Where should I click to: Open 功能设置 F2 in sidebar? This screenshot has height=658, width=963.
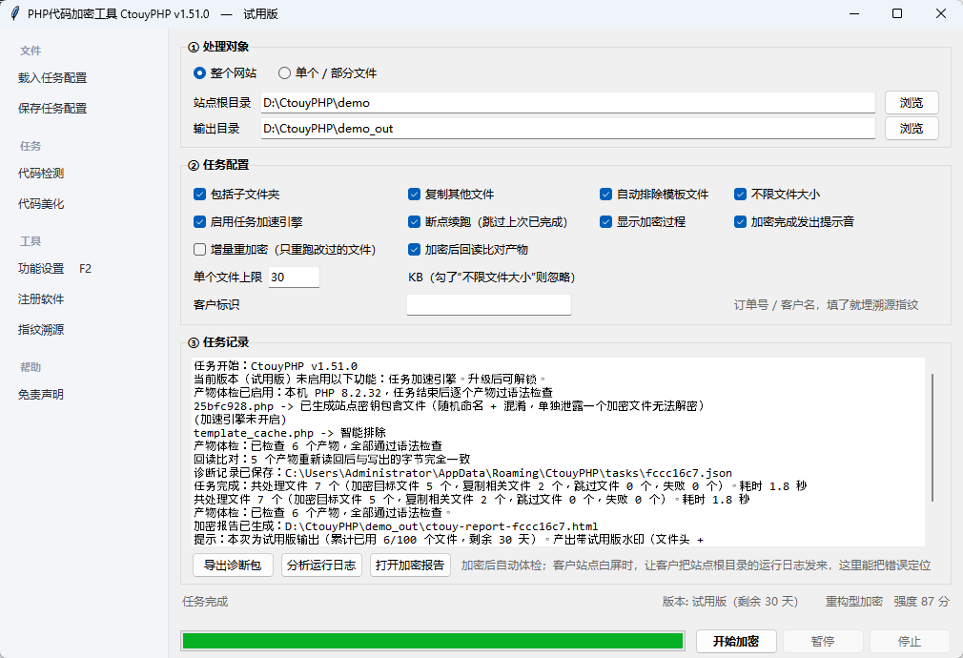tap(54, 269)
